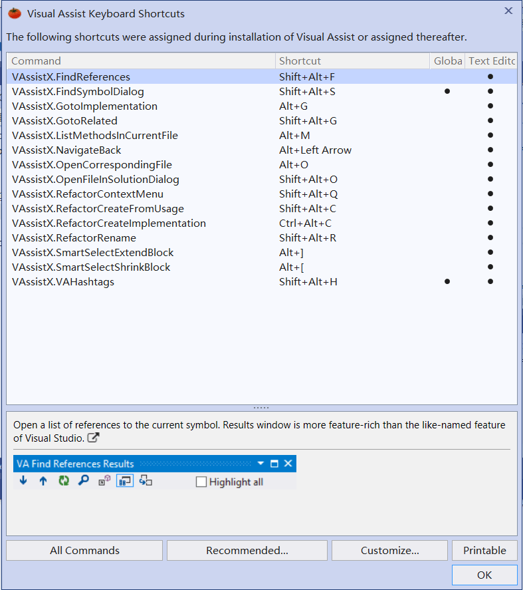Viewport: 523px width, 590px height.
Task: Select VAssistX.ListMethodsInCurrentFile command
Action: click(95, 136)
